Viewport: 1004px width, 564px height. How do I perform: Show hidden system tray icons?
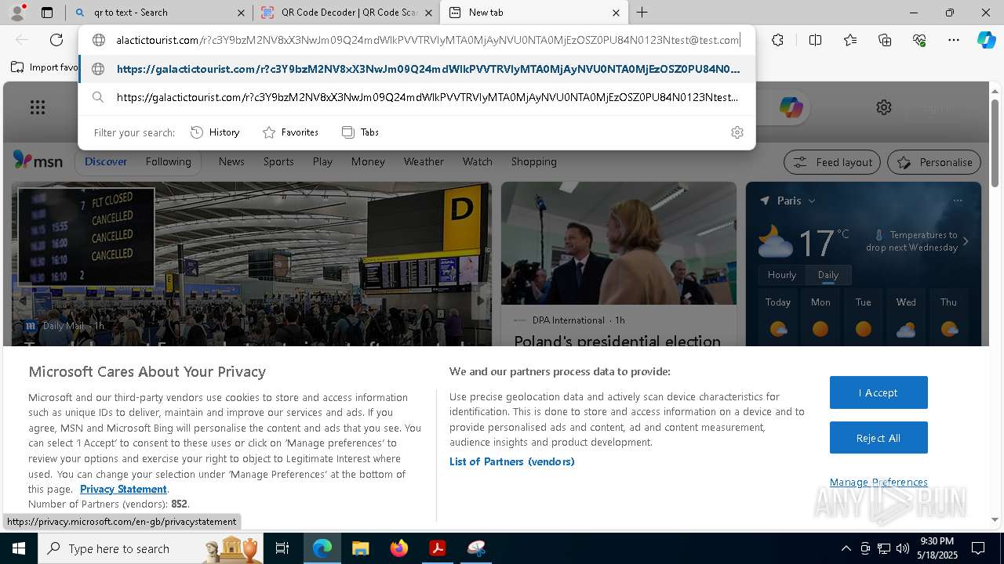(x=846, y=548)
